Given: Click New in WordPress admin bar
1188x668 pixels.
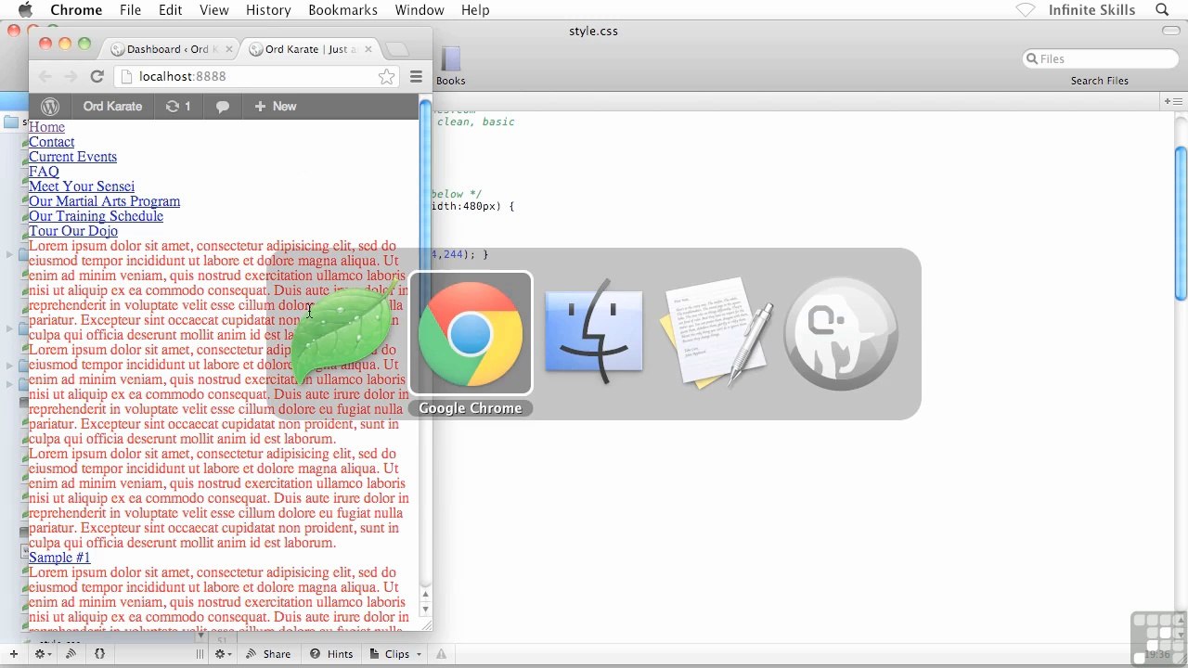Looking at the screenshot, I should coord(275,107).
